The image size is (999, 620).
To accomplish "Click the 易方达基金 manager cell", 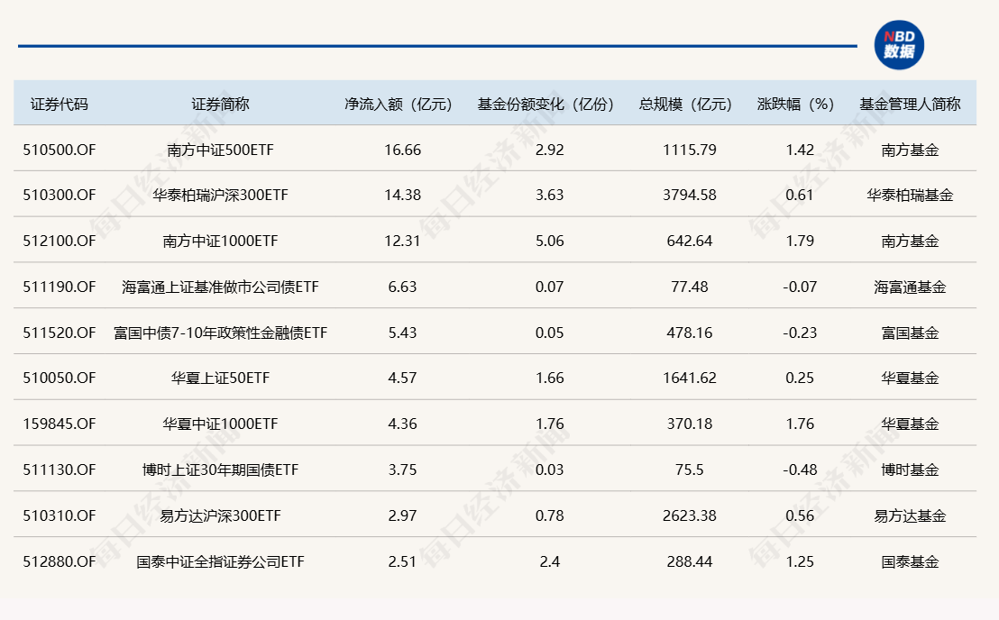I will pyautogui.click(x=910, y=515).
